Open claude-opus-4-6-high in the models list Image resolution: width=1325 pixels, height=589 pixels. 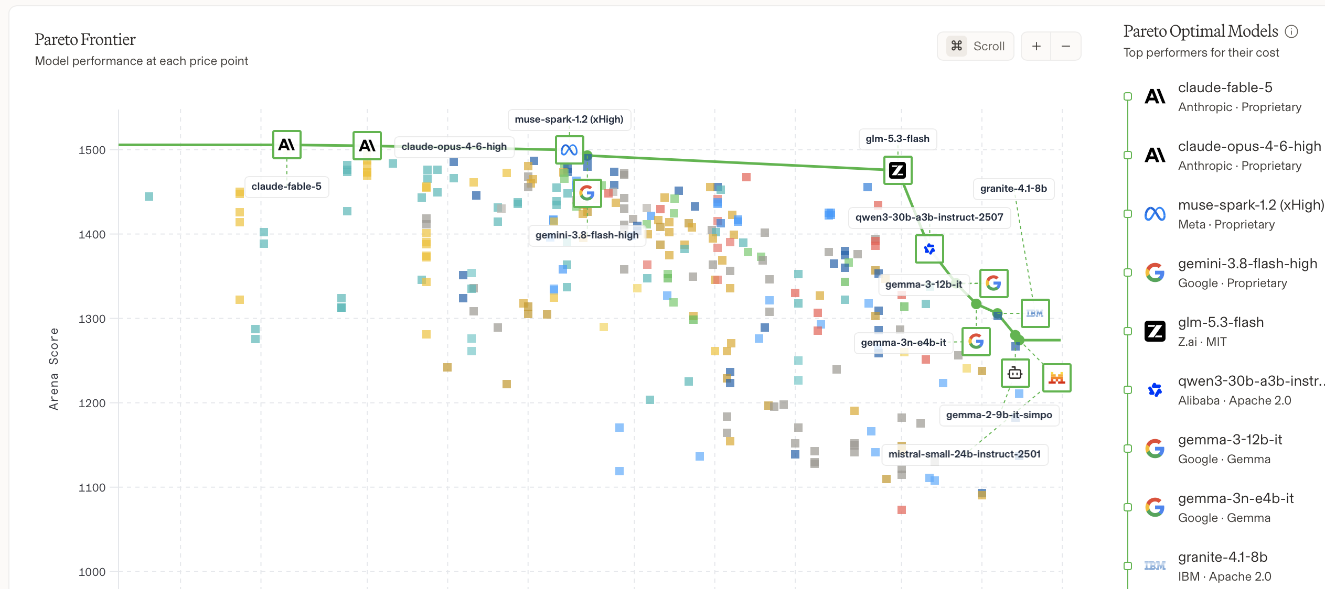click(1249, 146)
